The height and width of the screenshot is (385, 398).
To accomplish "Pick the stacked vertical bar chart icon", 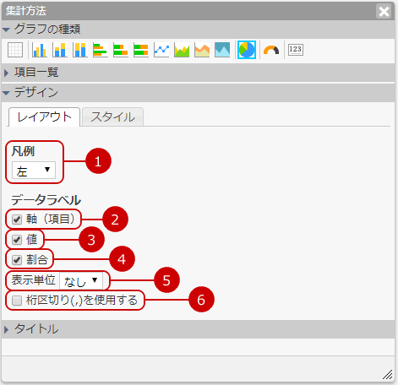I will coord(60,50).
